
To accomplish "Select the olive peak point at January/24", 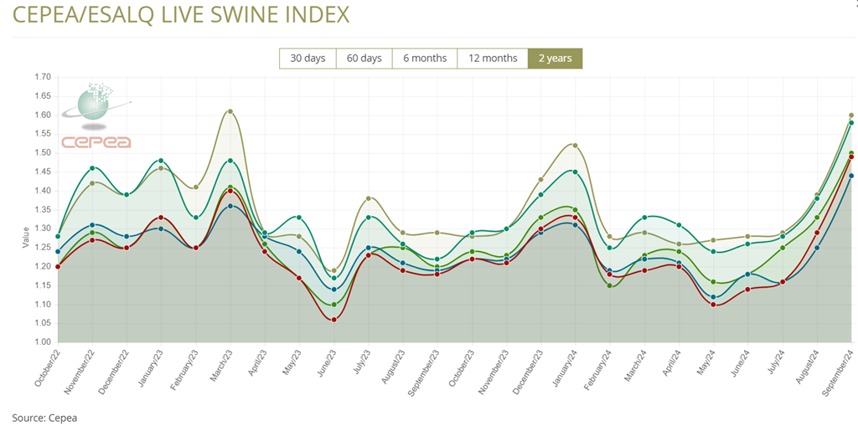I will [575, 146].
